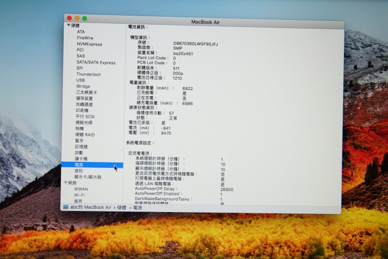Select WWAN under network
Viewport: 388px width, 259px height.
pyautogui.click(x=81, y=189)
